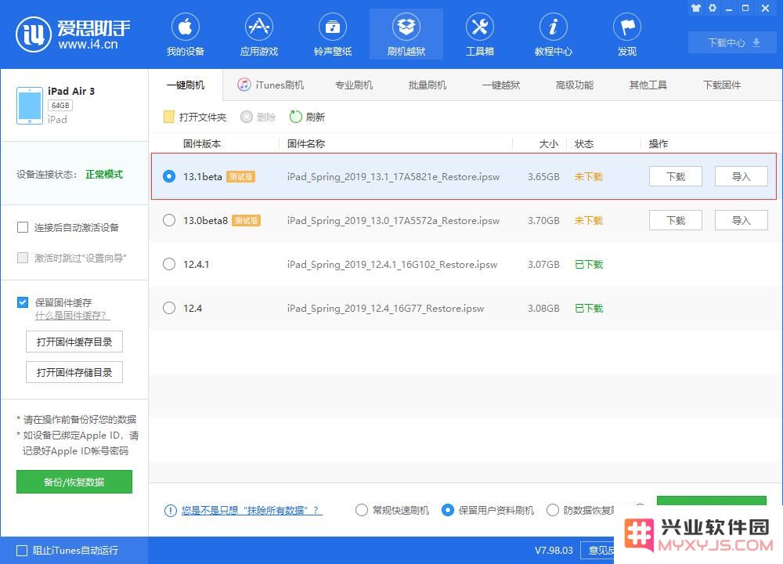Open 您是不是只想"抹除所有数据"? link
The image size is (783, 564).
tap(251, 511)
